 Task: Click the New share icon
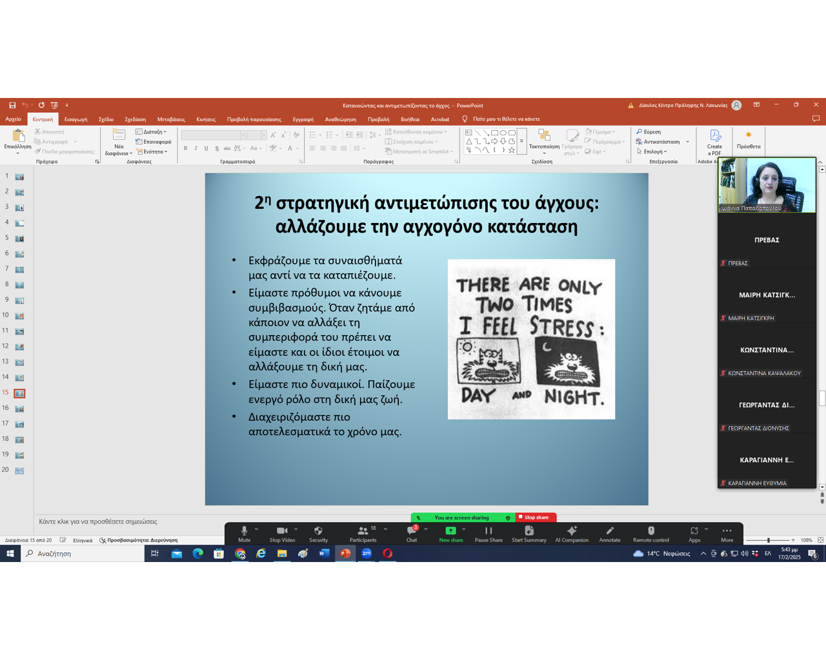[450, 531]
